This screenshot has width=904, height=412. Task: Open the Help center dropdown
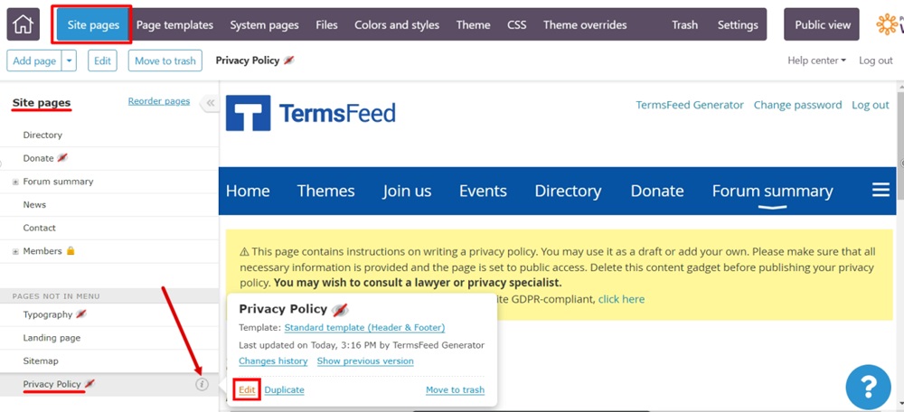(x=816, y=61)
